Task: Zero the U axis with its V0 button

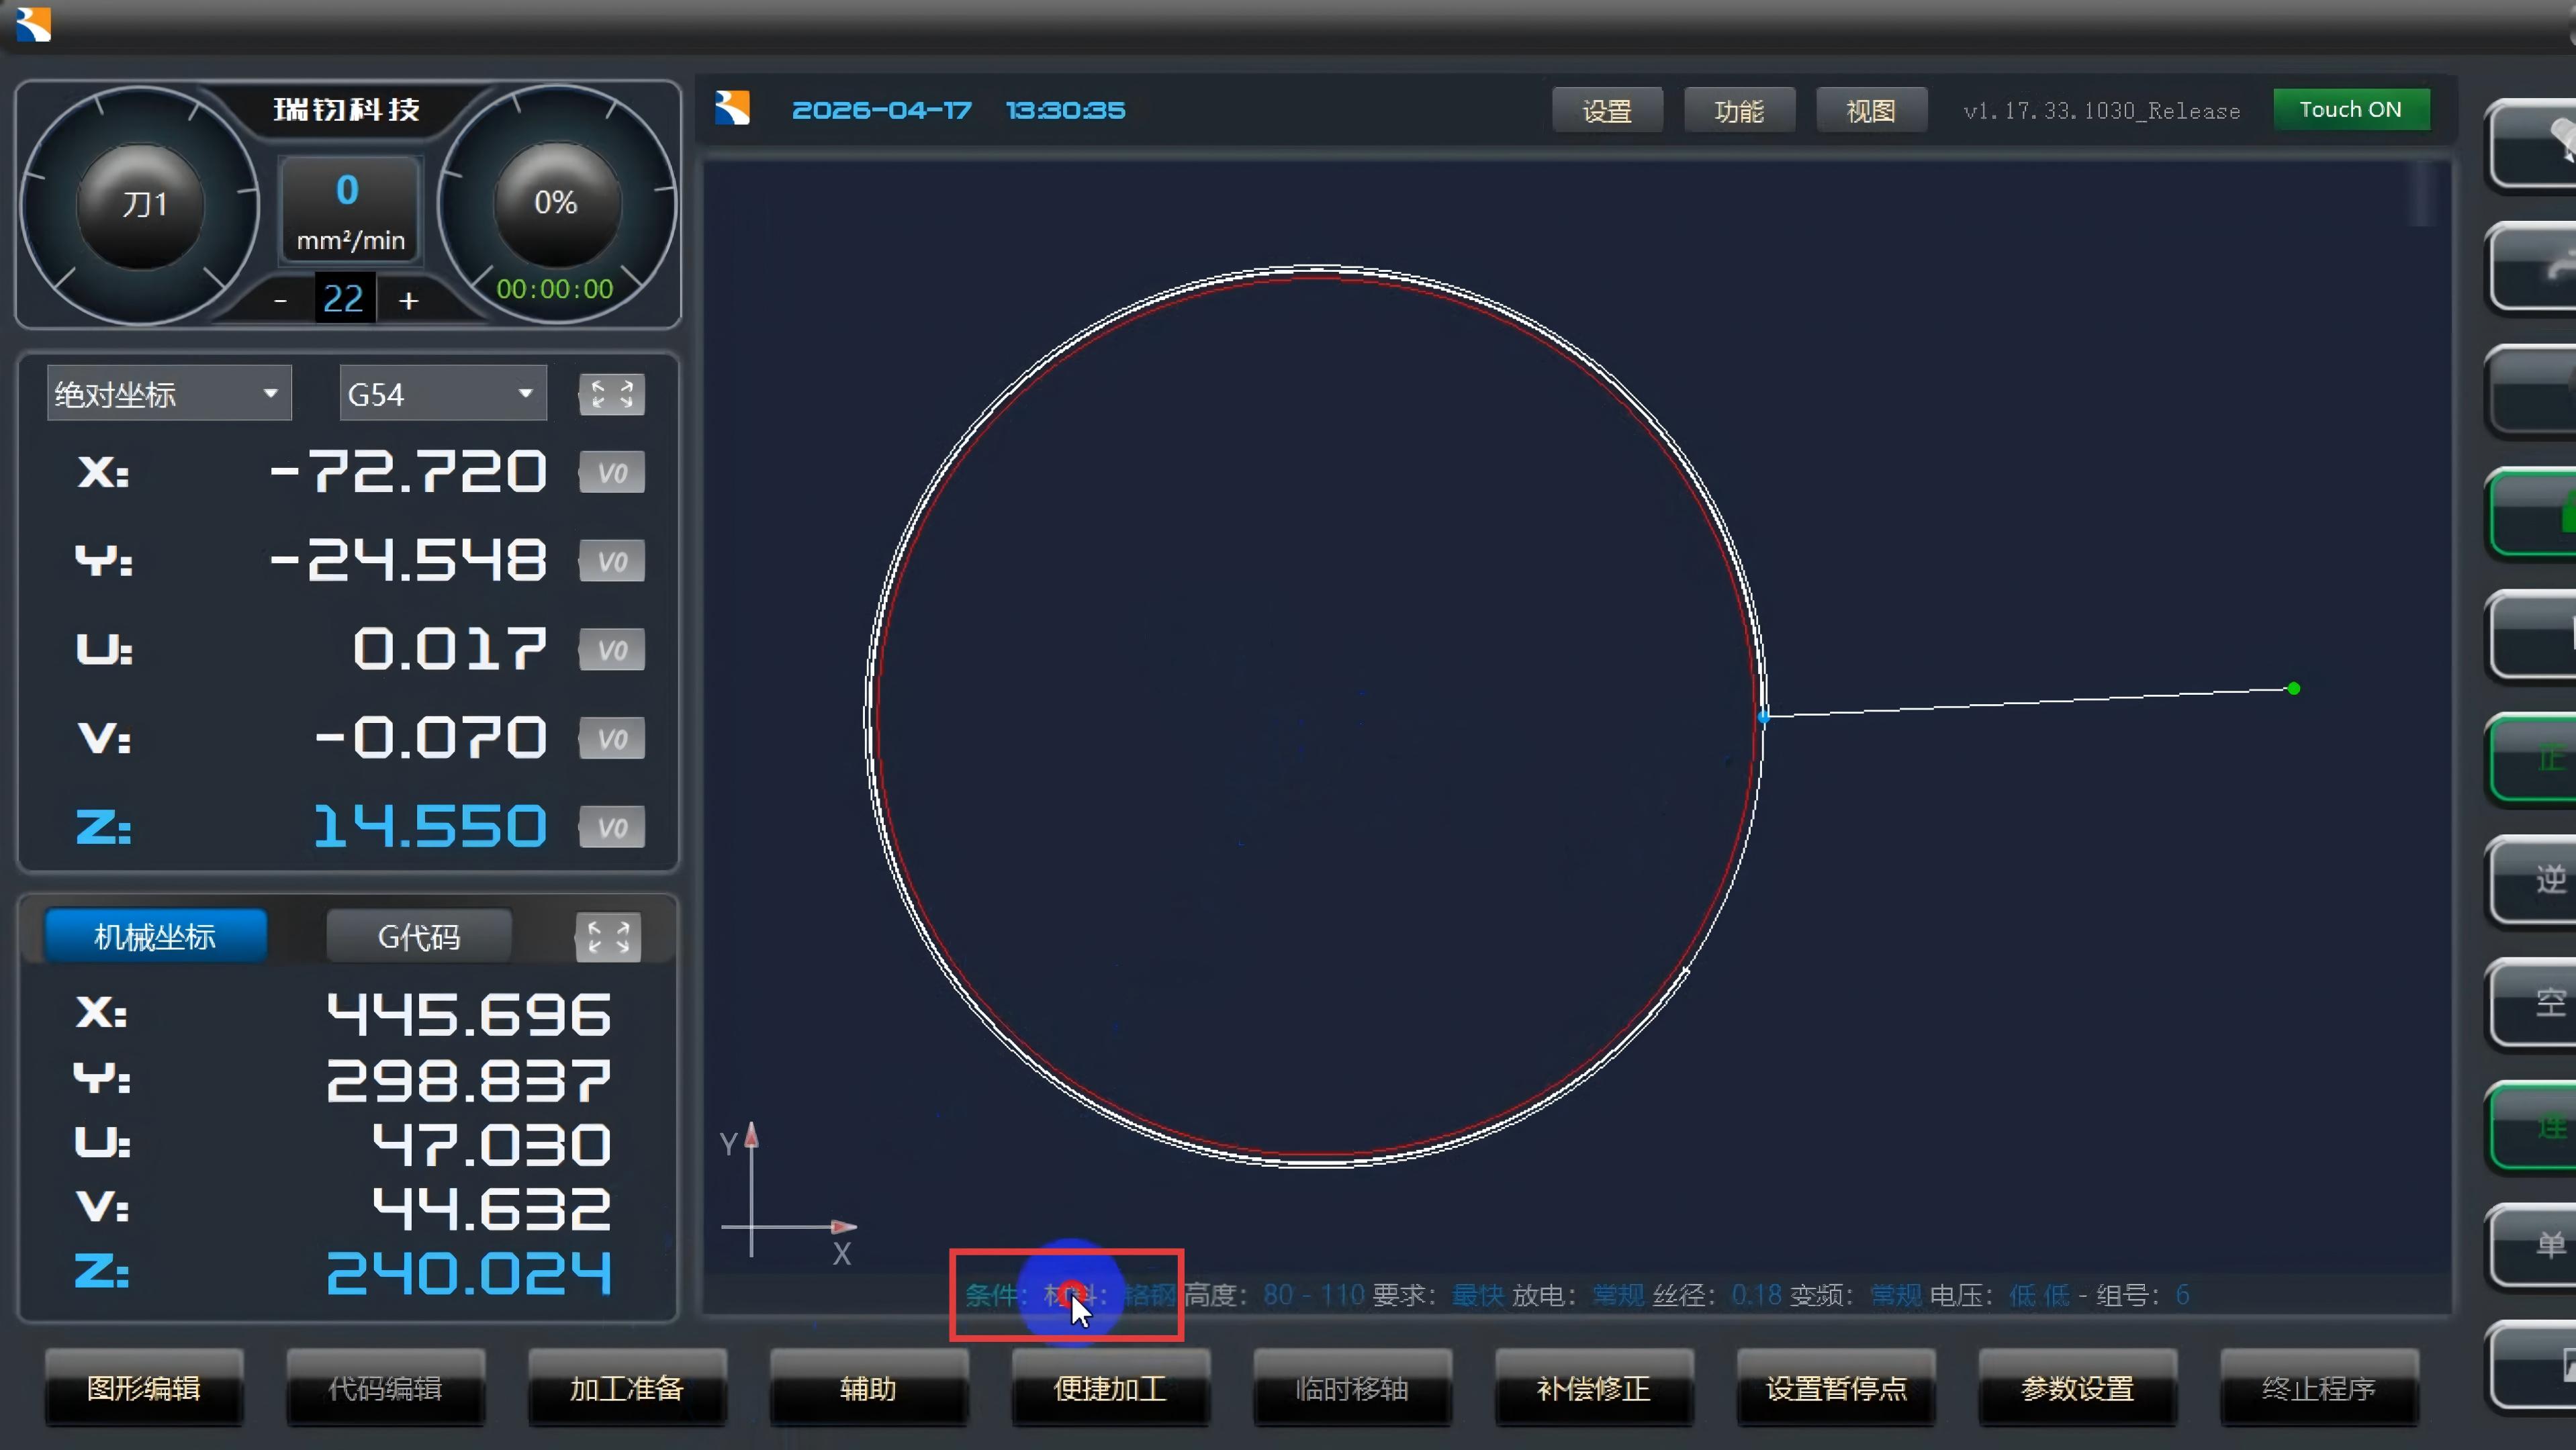Action: click(611, 650)
